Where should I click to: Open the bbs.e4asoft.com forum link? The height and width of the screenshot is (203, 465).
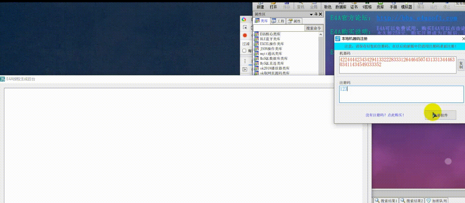[x=417, y=18]
